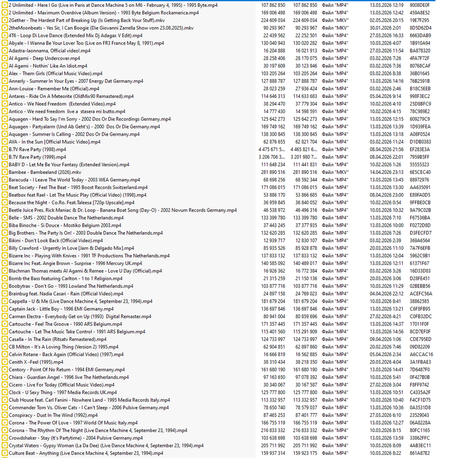Select Because the Night - Co.Ro. Feat.Taleesa file
The height and width of the screenshot is (458, 463).
[x=71, y=203]
